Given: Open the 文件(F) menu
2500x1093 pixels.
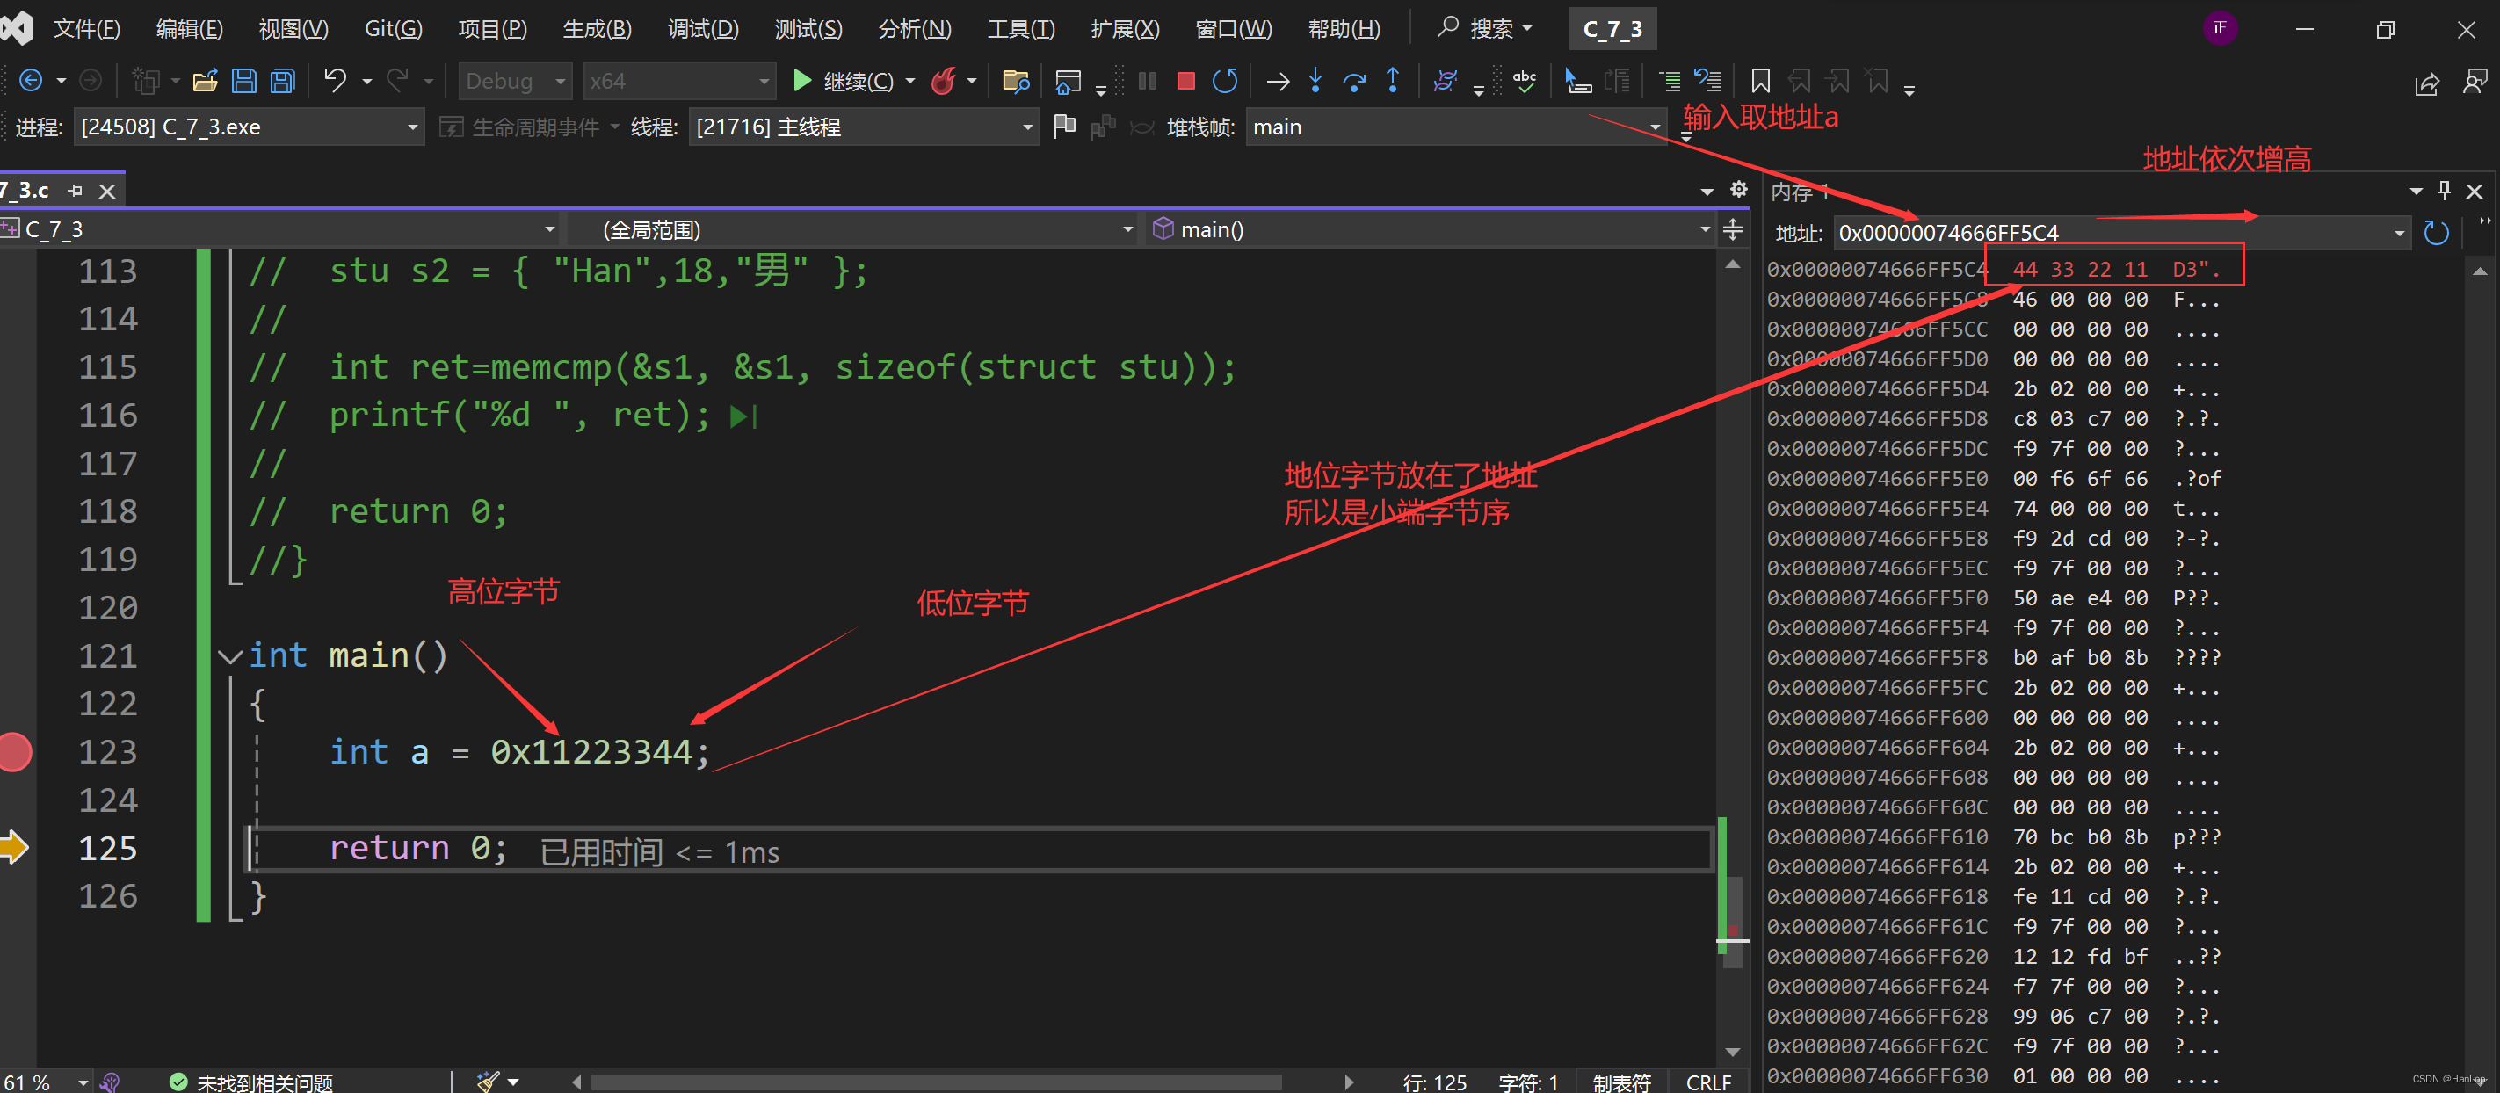Looking at the screenshot, I should pyautogui.click(x=86, y=29).
